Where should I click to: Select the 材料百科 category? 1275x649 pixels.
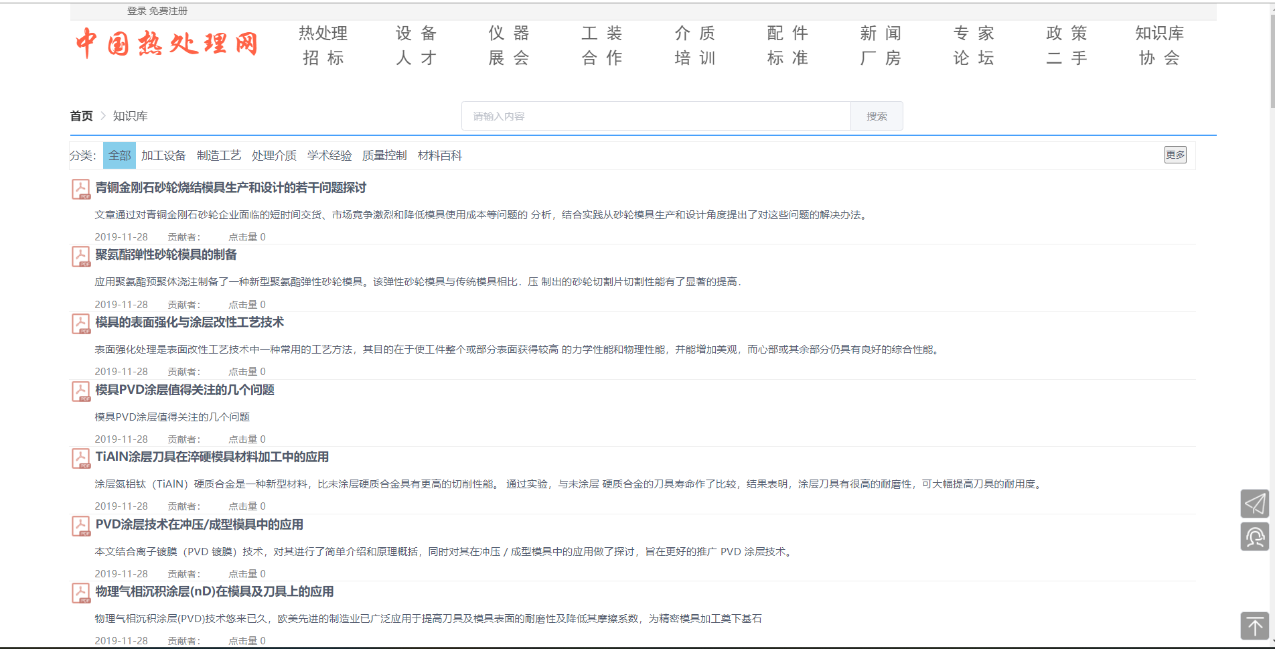coord(440,155)
